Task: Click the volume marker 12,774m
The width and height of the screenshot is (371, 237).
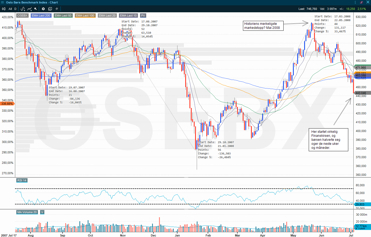Action: pyautogui.click(x=362, y=226)
